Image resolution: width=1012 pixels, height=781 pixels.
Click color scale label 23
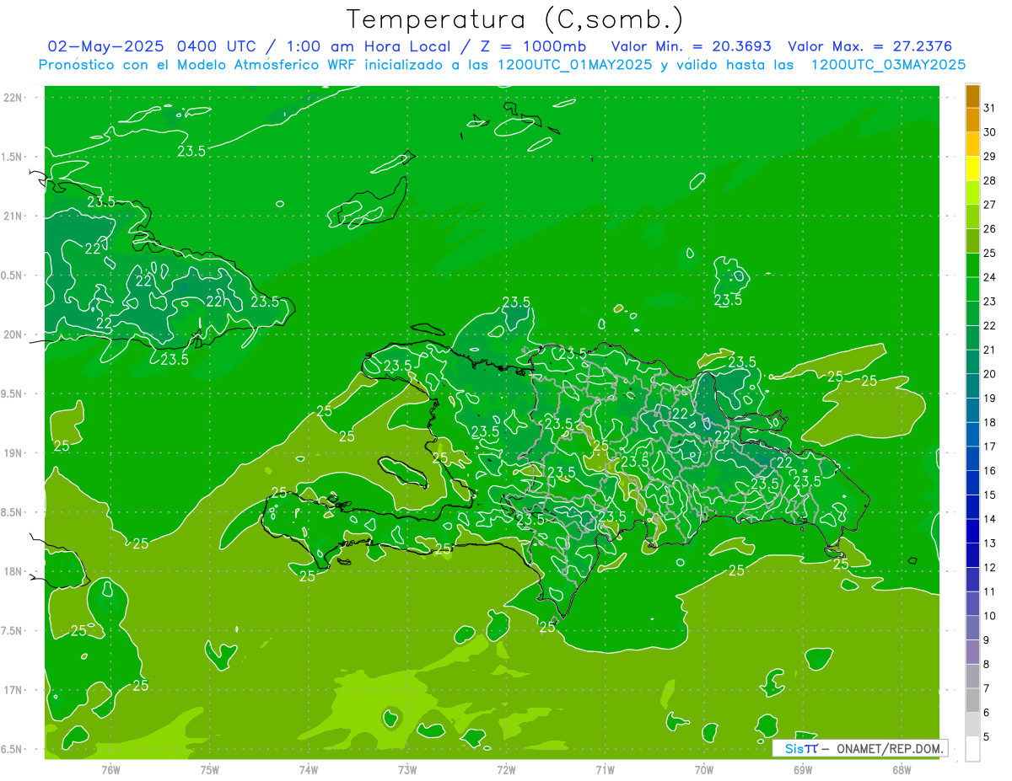989,302
